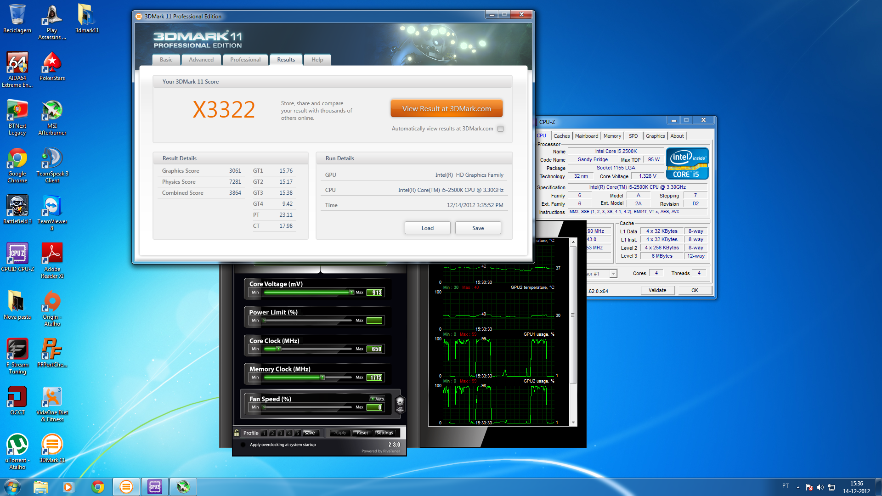Open 3DMark Help tab
Screen dimensions: 882x496
tap(317, 60)
